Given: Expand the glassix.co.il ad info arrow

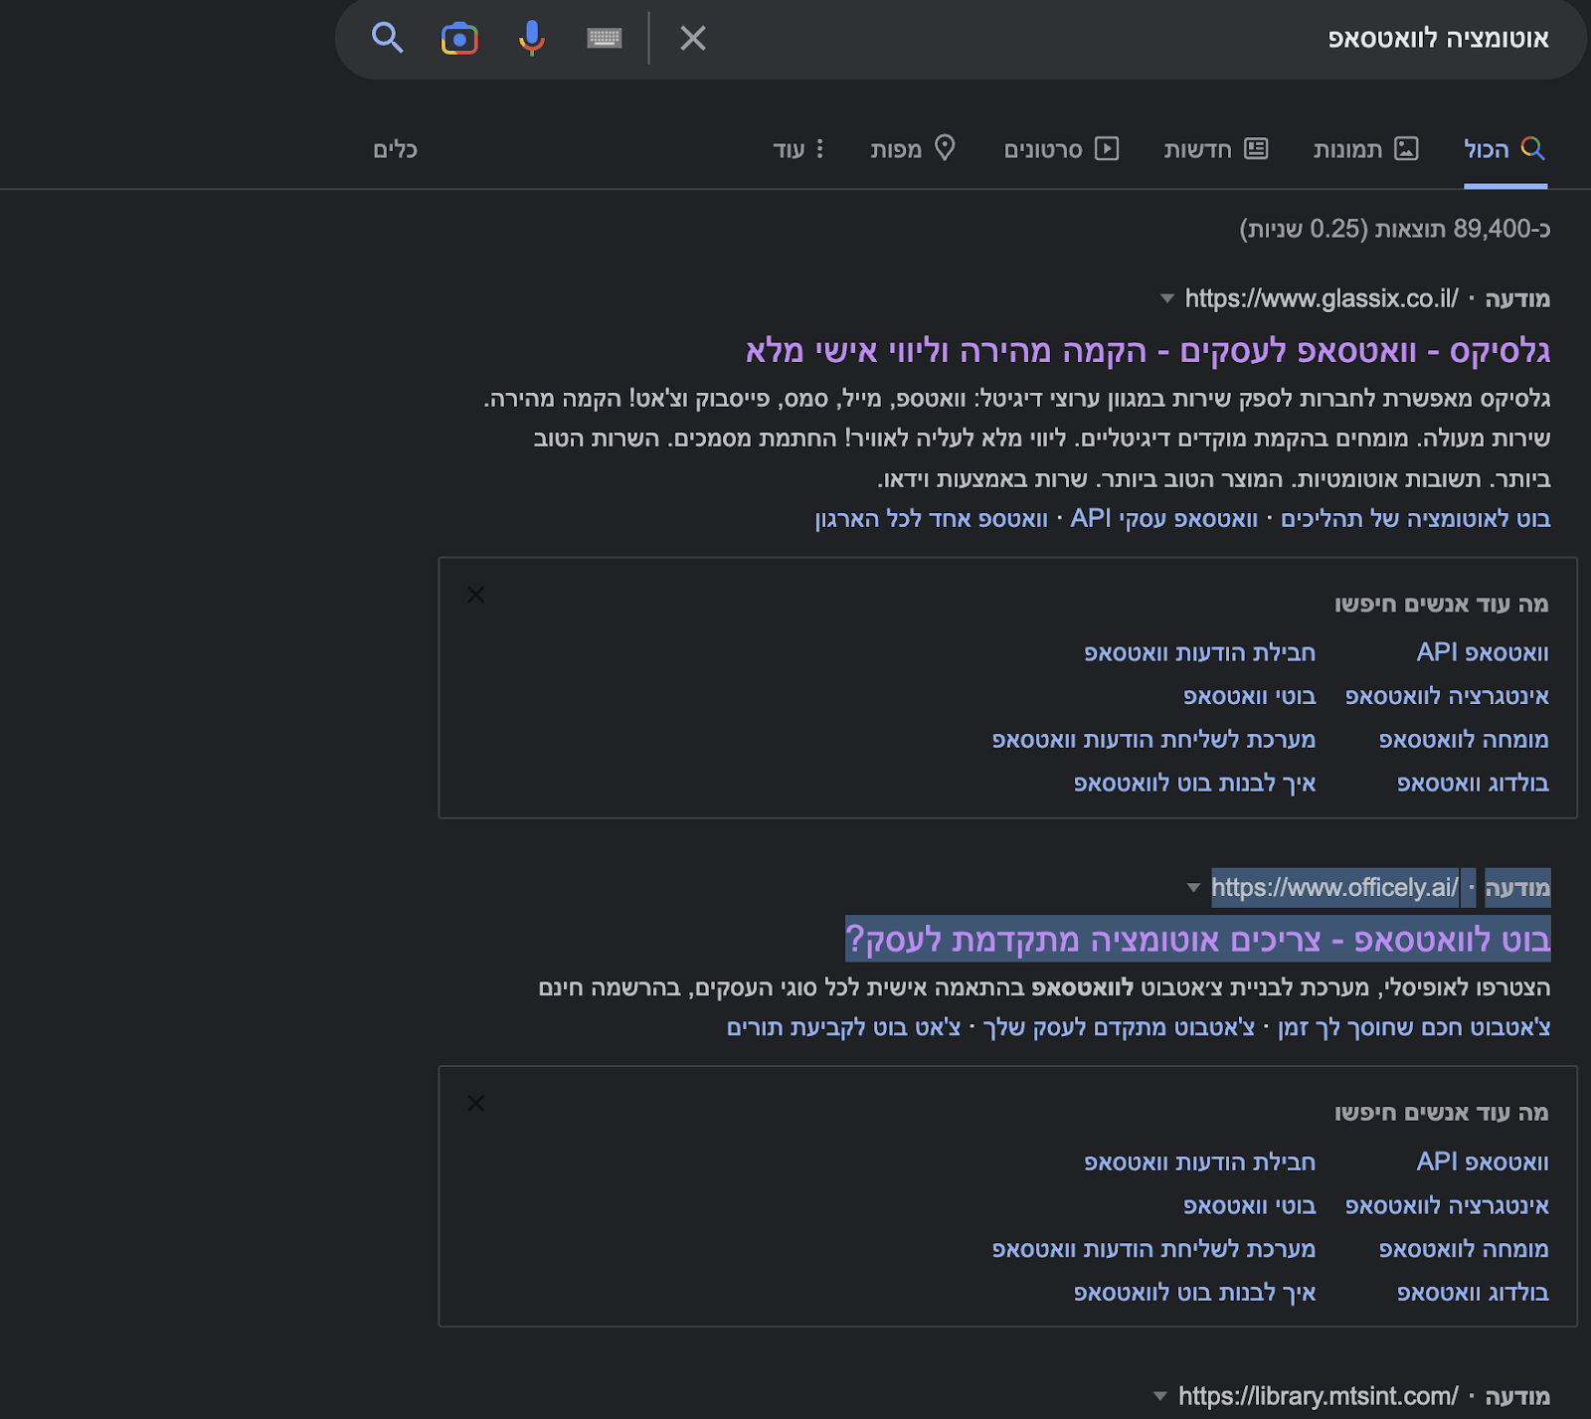Looking at the screenshot, I should [x=1167, y=298].
